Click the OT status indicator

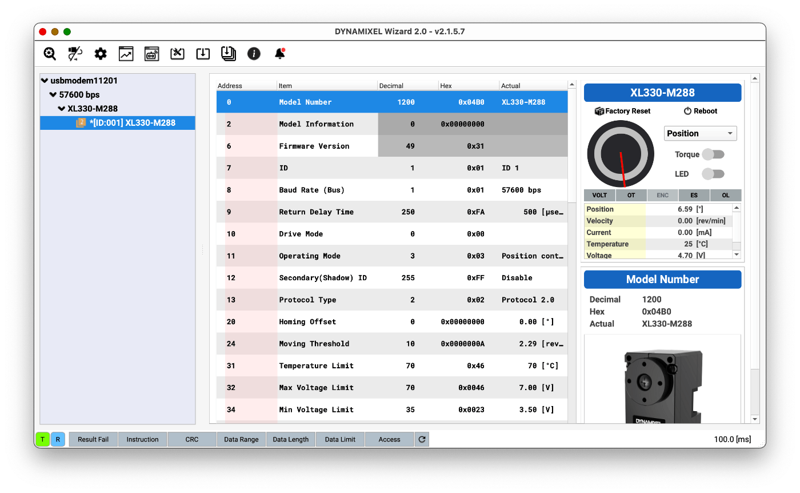click(631, 195)
